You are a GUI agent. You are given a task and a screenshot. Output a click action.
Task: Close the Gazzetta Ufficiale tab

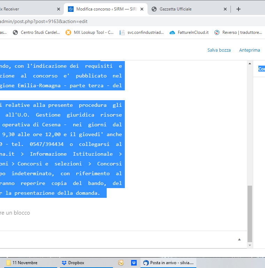click(225, 9)
